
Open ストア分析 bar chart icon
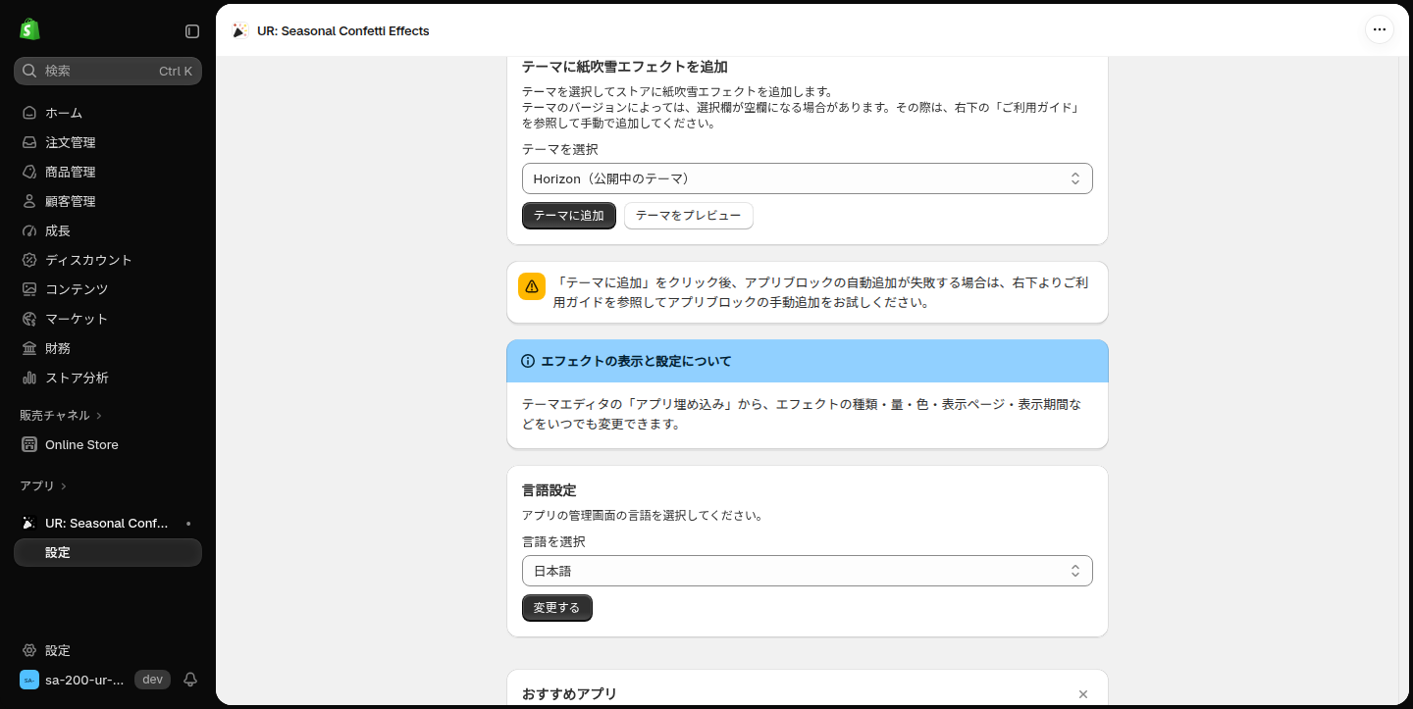(29, 378)
